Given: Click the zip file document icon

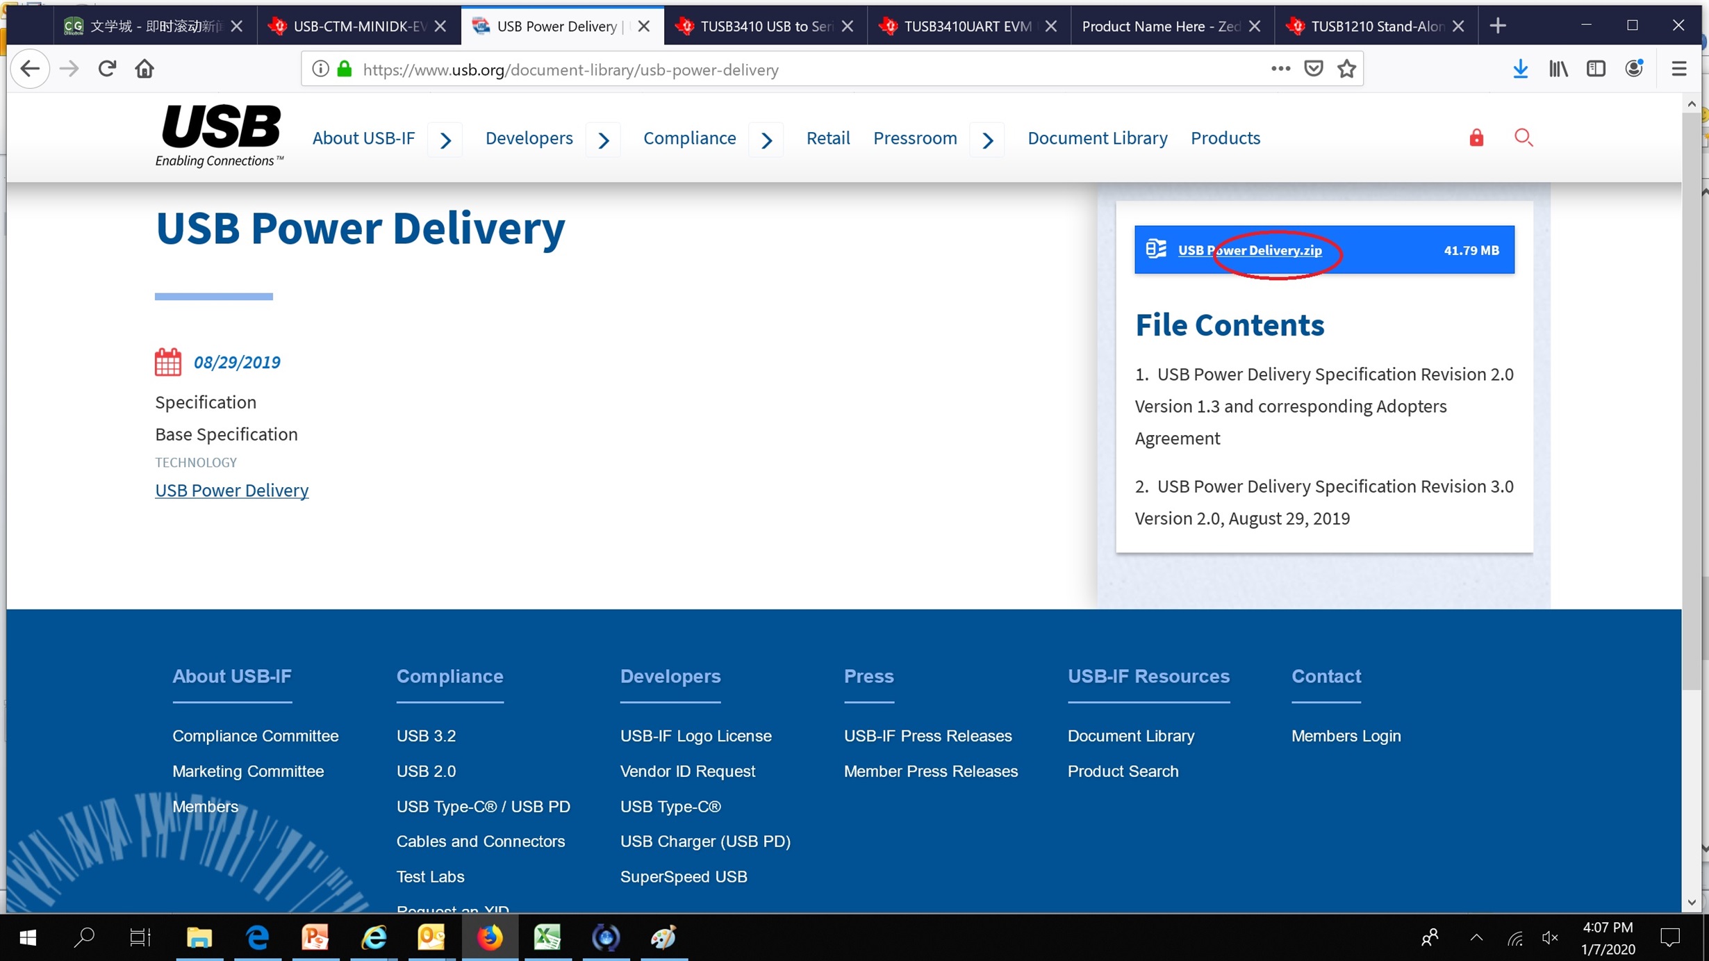Looking at the screenshot, I should (1156, 249).
